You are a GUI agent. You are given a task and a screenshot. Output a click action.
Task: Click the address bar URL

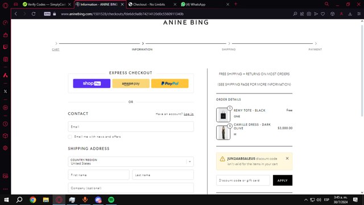pos(122,14)
